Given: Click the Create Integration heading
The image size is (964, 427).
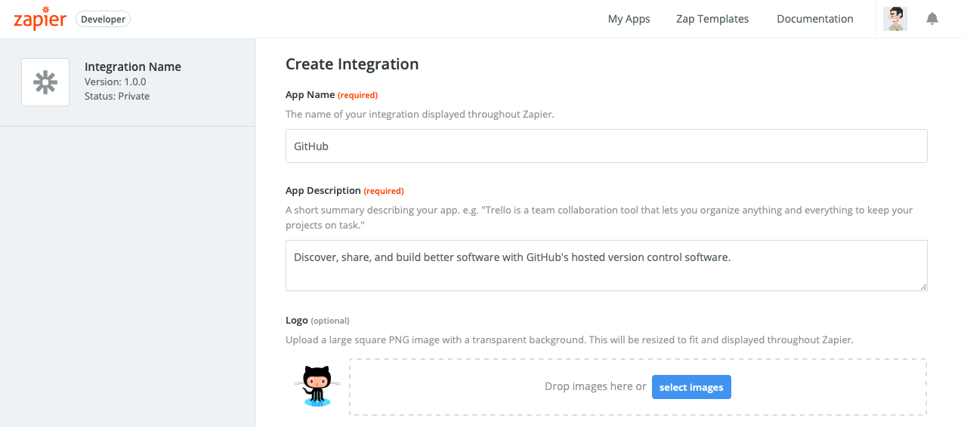Looking at the screenshot, I should click(x=352, y=64).
